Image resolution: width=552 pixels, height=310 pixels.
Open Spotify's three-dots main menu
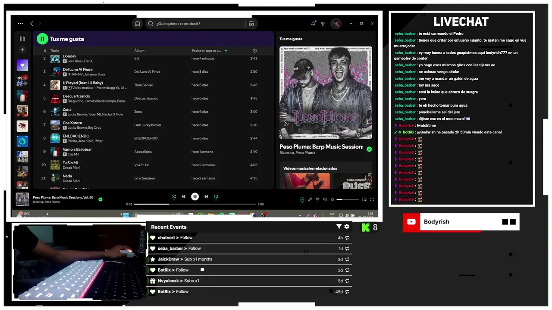coord(20,24)
